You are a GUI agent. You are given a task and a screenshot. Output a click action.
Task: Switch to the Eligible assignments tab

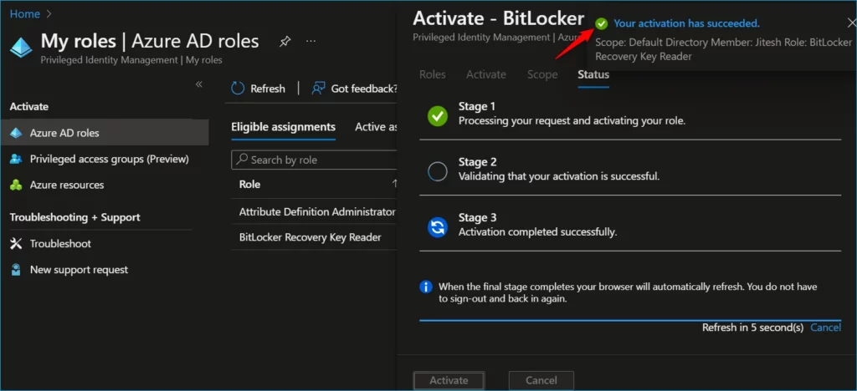[x=283, y=127]
